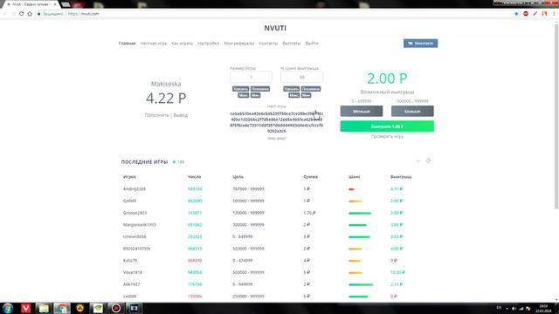Open the network tray icon

(521, 309)
